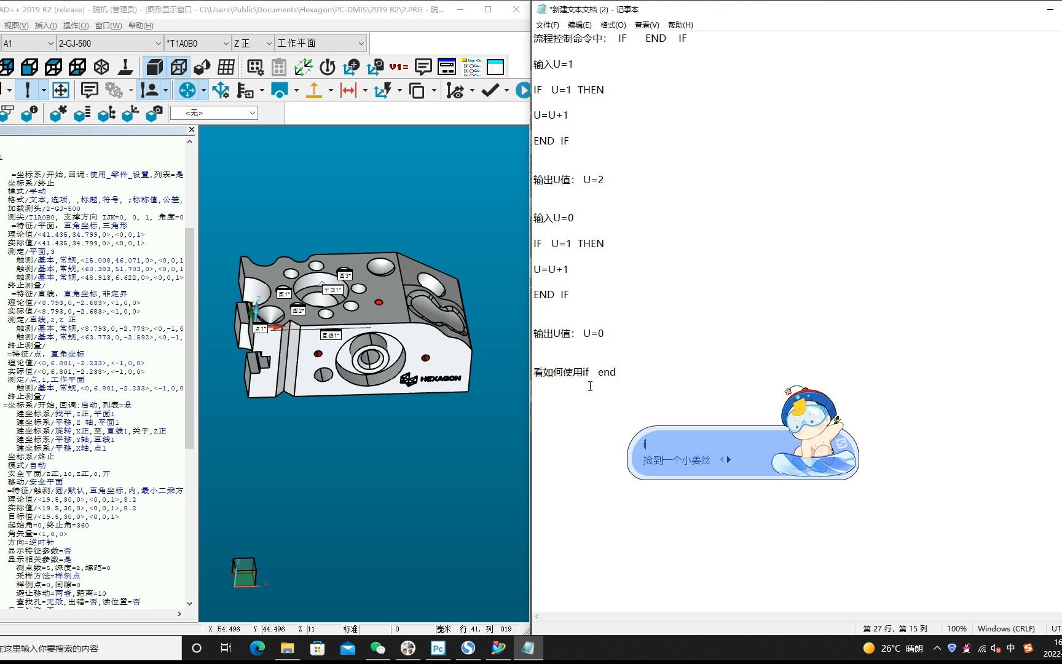Click the red double-arrow distance icon
Screen dimensions: 1062x664
(348, 90)
